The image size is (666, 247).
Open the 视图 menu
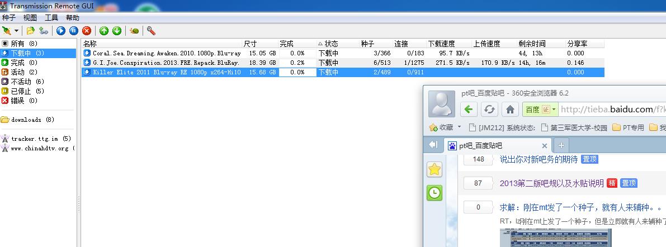click(x=30, y=18)
